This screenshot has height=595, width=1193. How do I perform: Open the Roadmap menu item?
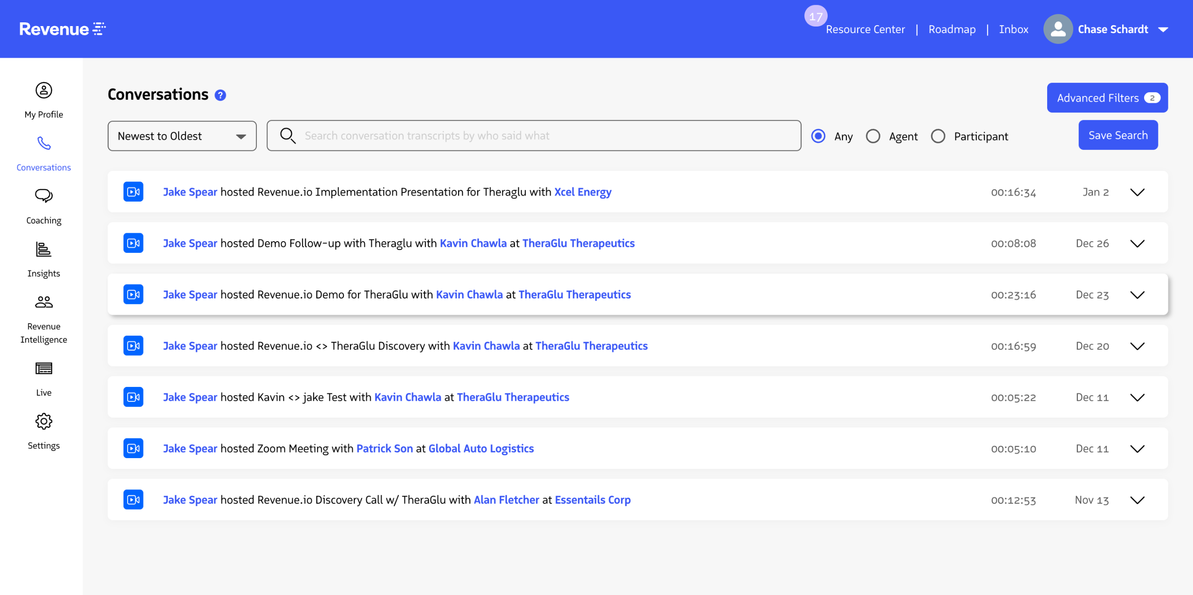[952, 29]
